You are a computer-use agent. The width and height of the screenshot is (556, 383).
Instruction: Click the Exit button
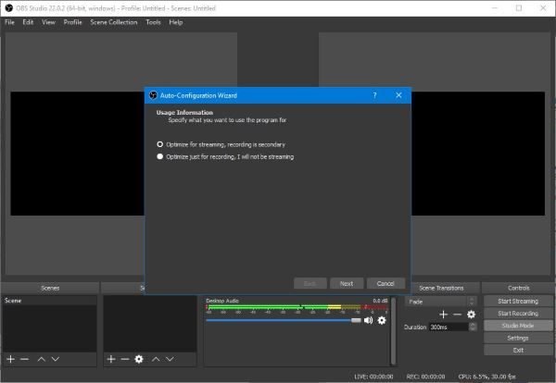coord(518,350)
